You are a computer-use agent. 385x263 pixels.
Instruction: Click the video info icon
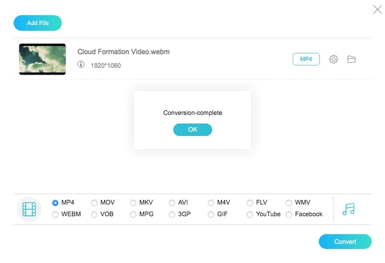click(81, 65)
